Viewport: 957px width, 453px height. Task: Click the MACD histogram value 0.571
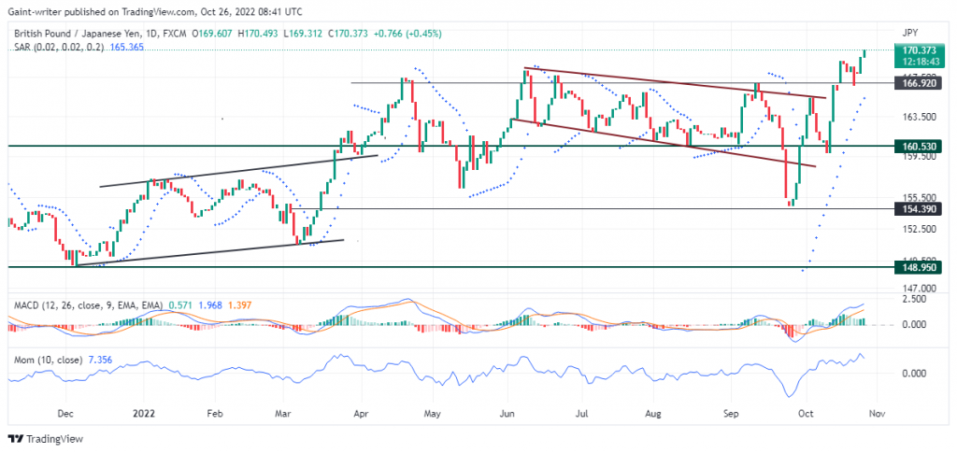pos(179,304)
